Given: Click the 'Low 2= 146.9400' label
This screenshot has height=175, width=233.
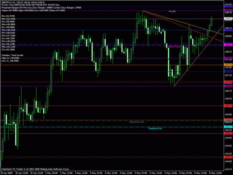Looking at the screenshot, I should pyautogui.click(x=10, y=61).
